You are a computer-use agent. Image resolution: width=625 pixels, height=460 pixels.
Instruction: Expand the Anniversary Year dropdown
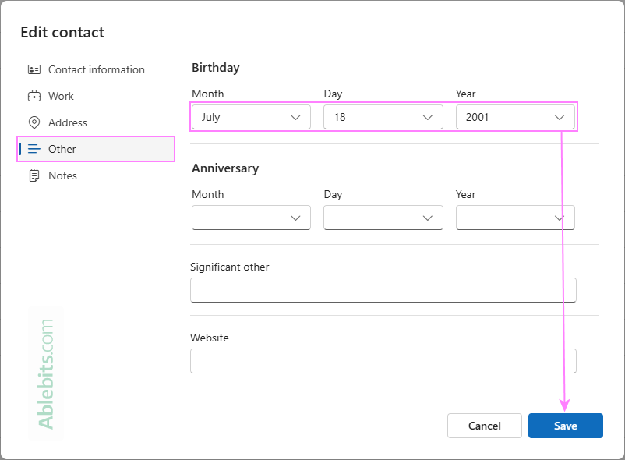coord(515,218)
